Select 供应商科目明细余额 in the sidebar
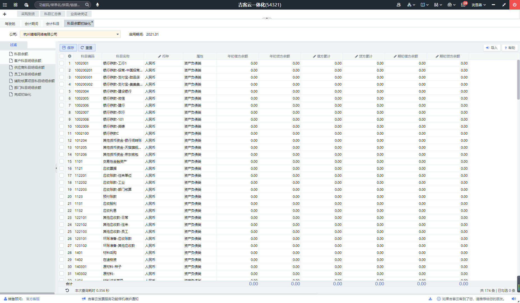 coord(29,67)
